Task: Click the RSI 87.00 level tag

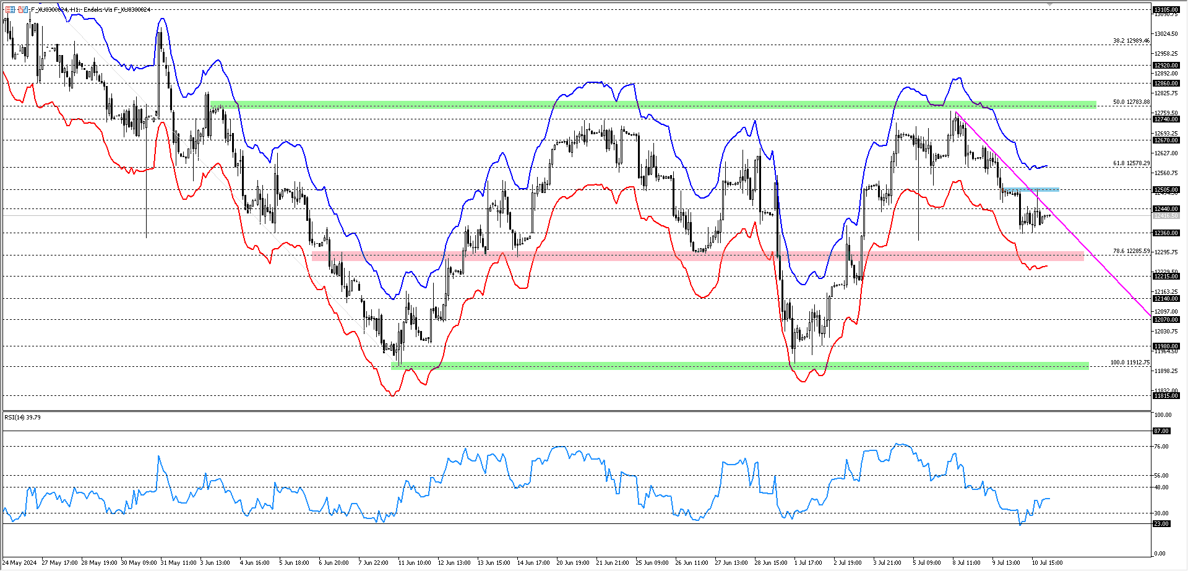Action: pyautogui.click(x=1161, y=431)
